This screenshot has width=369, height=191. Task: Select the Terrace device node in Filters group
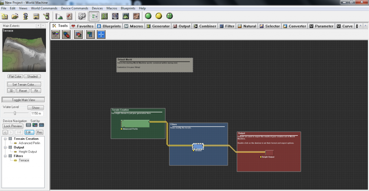coord(198,147)
